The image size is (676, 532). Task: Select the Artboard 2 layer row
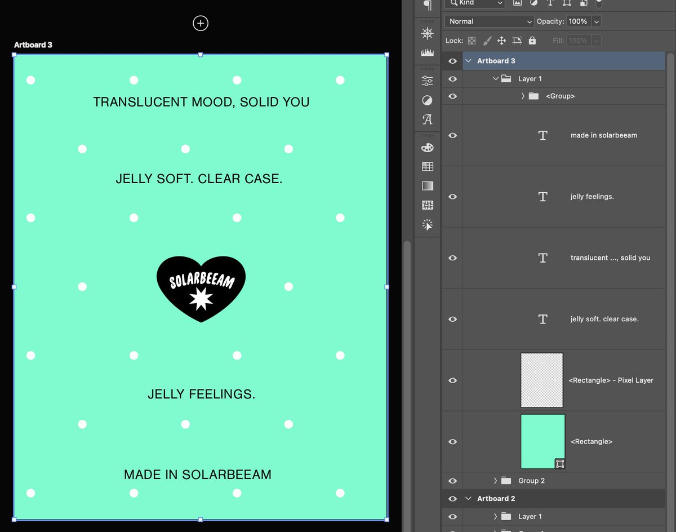(x=563, y=499)
